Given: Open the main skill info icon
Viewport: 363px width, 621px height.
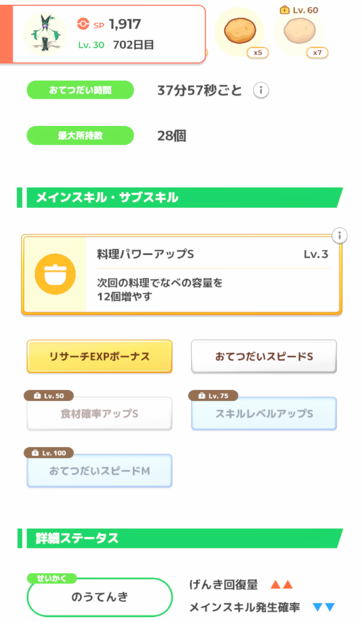Looking at the screenshot, I should tap(339, 235).
